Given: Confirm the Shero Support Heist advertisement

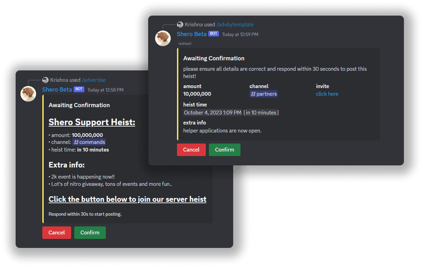Looking at the screenshot, I should coord(90,233).
